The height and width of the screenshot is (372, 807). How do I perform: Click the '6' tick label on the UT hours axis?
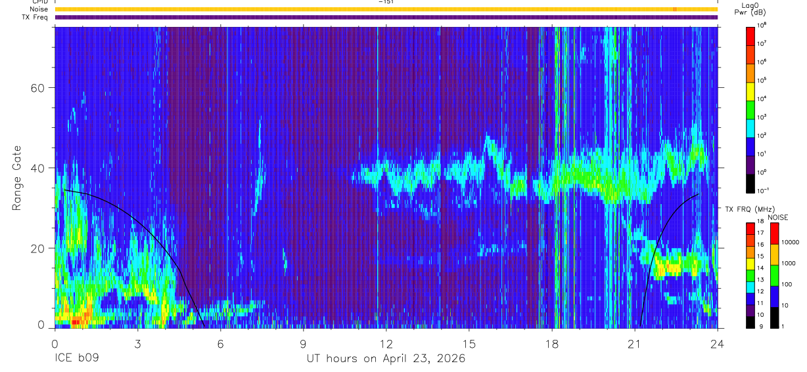(220, 343)
